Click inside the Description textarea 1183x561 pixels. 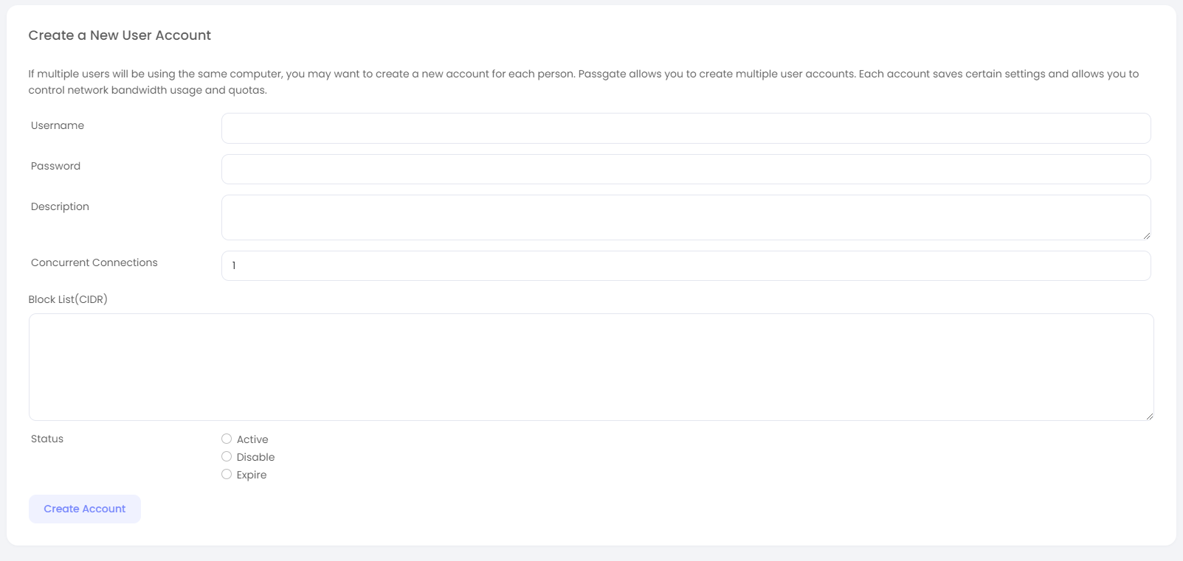pyautogui.click(x=686, y=217)
